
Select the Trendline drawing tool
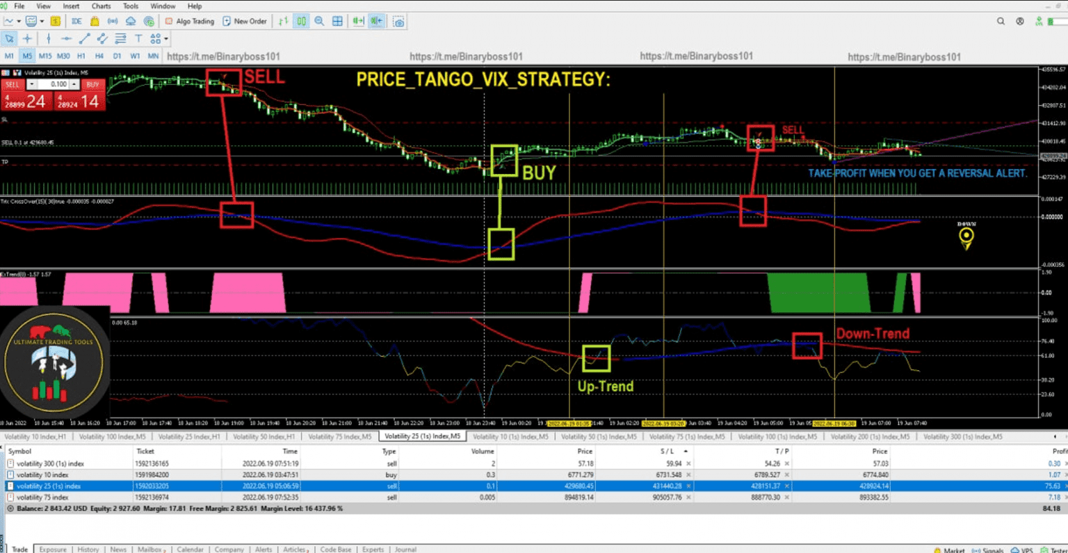(85, 40)
